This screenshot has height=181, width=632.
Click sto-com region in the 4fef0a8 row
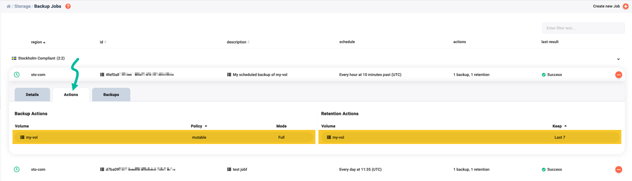38,75
